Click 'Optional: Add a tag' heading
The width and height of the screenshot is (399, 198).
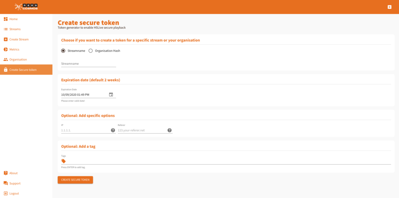coord(78,146)
